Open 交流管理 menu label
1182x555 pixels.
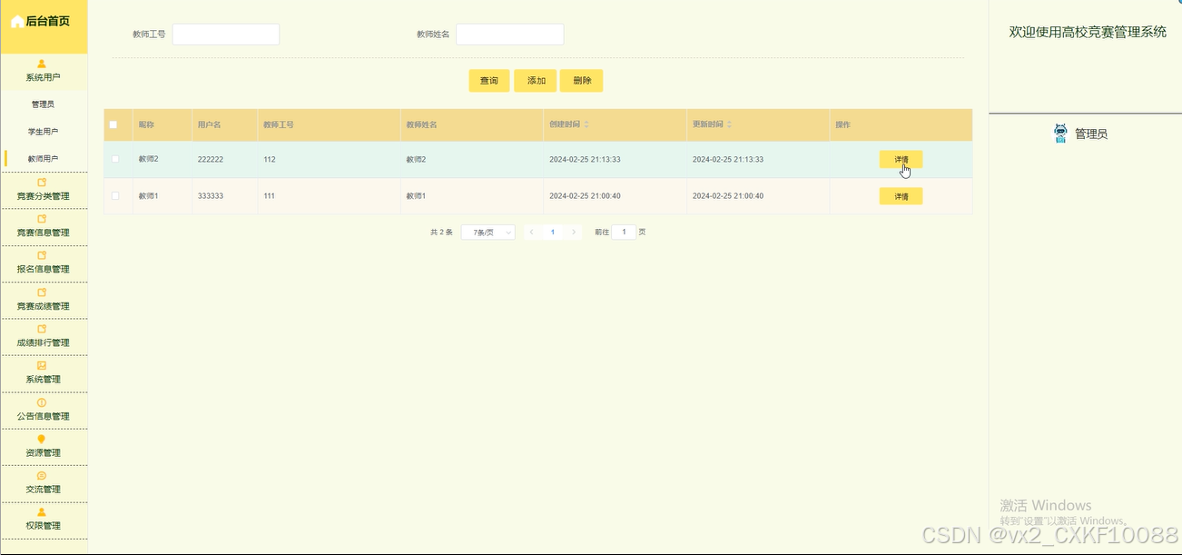coord(43,490)
